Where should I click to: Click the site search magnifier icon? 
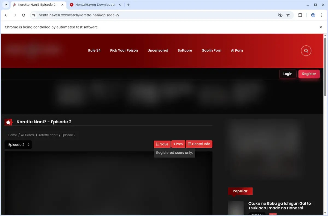coord(306,51)
